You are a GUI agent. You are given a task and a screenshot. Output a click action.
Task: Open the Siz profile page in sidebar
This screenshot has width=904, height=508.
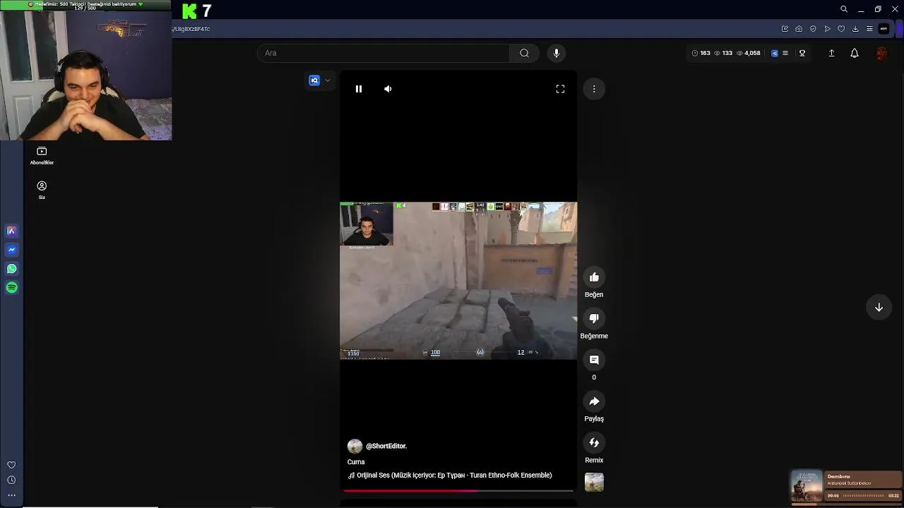coord(42,190)
